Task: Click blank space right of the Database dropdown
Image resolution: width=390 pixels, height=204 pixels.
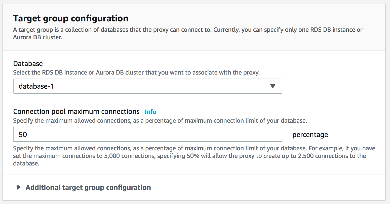Action: [x=332, y=86]
